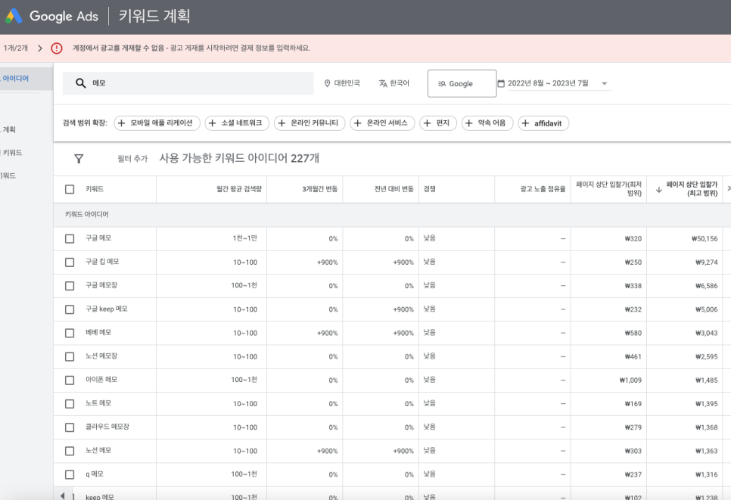Click the calendar icon beside date range
The height and width of the screenshot is (500, 731).
(x=501, y=83)
